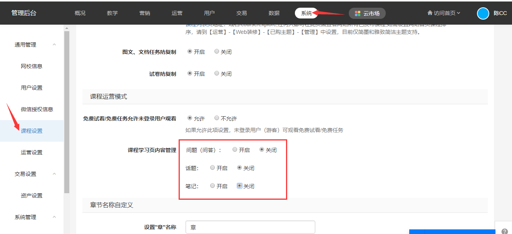Click the home icon beside 访问首页

(430, 13)
